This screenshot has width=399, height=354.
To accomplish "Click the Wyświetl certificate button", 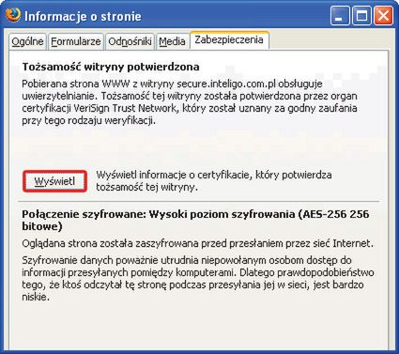I will point(54,181).
